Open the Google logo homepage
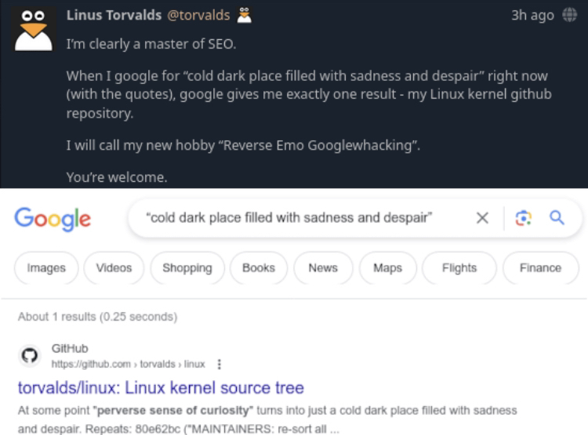 point(53,218)
